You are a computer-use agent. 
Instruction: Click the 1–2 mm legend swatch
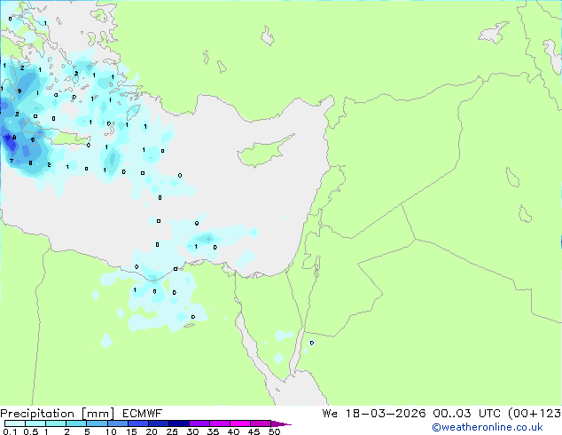56,423
